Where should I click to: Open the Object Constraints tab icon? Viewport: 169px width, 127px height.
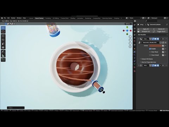pos(134,61)
